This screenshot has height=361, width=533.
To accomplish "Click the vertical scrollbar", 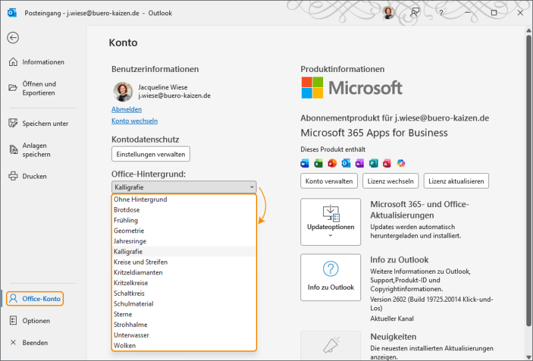I will pyautogui.click(x=528, y=180).
